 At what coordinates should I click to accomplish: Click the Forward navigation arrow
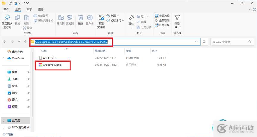pyautogui.click(x=12, y=42)
